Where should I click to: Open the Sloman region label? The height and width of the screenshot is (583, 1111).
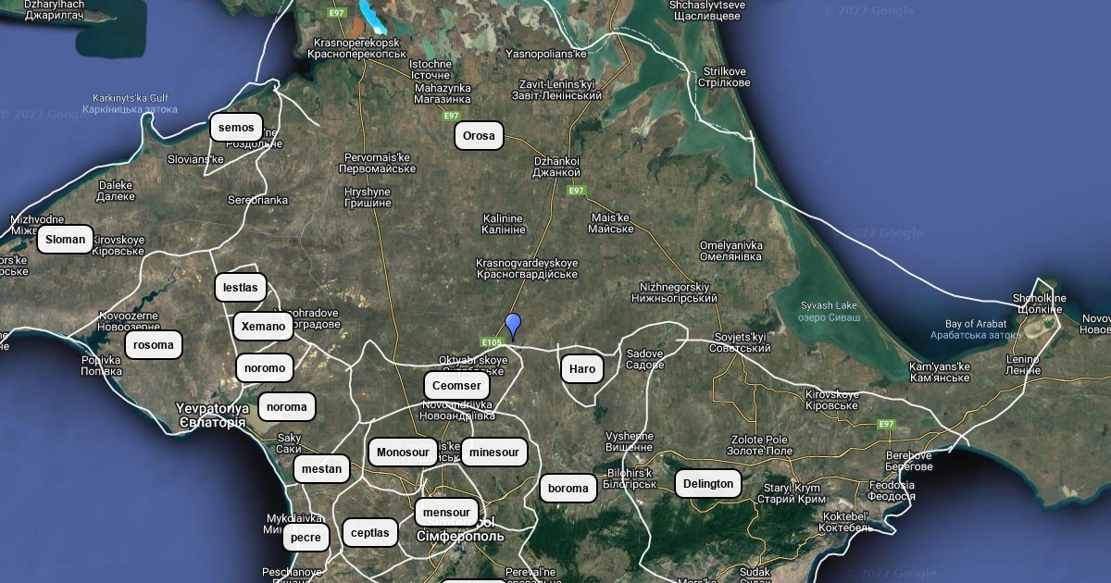click(x=65, y=240)
